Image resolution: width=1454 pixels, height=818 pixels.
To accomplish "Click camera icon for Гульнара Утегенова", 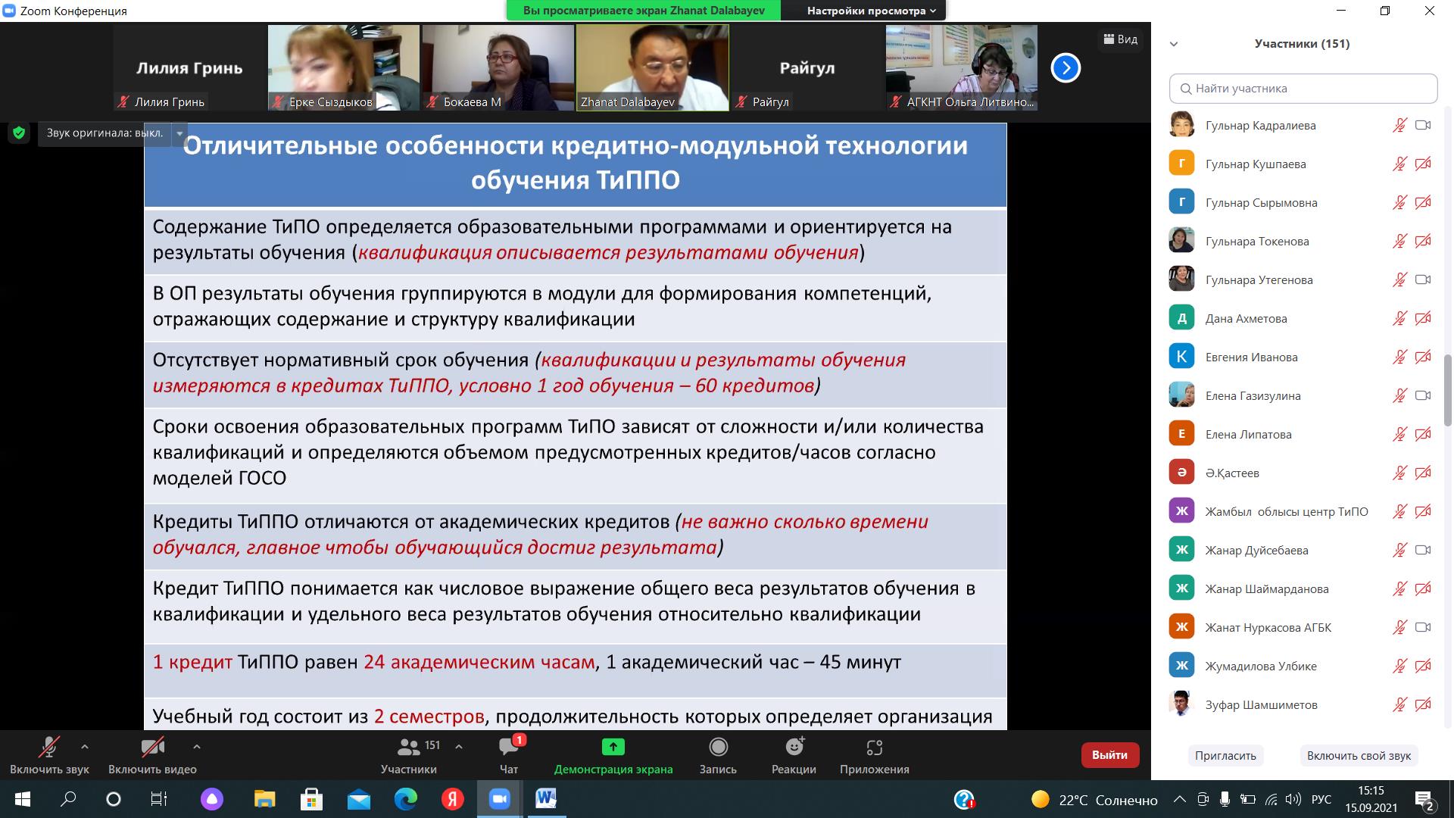I will 1423,280.
